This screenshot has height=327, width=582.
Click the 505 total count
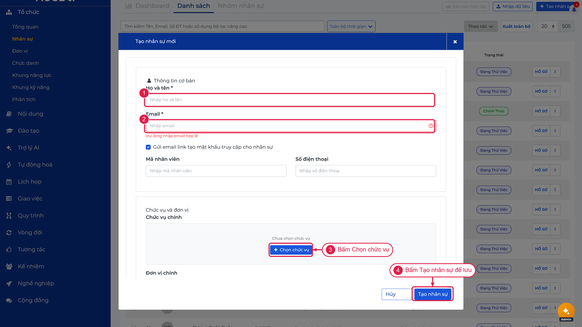566,26
